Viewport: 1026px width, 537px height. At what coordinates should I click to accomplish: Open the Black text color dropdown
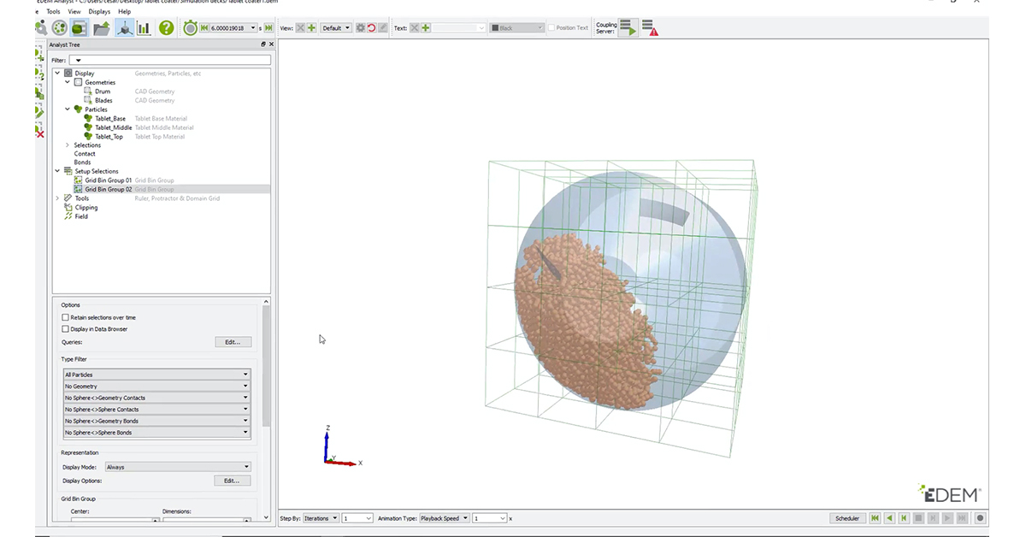[517, 28]
